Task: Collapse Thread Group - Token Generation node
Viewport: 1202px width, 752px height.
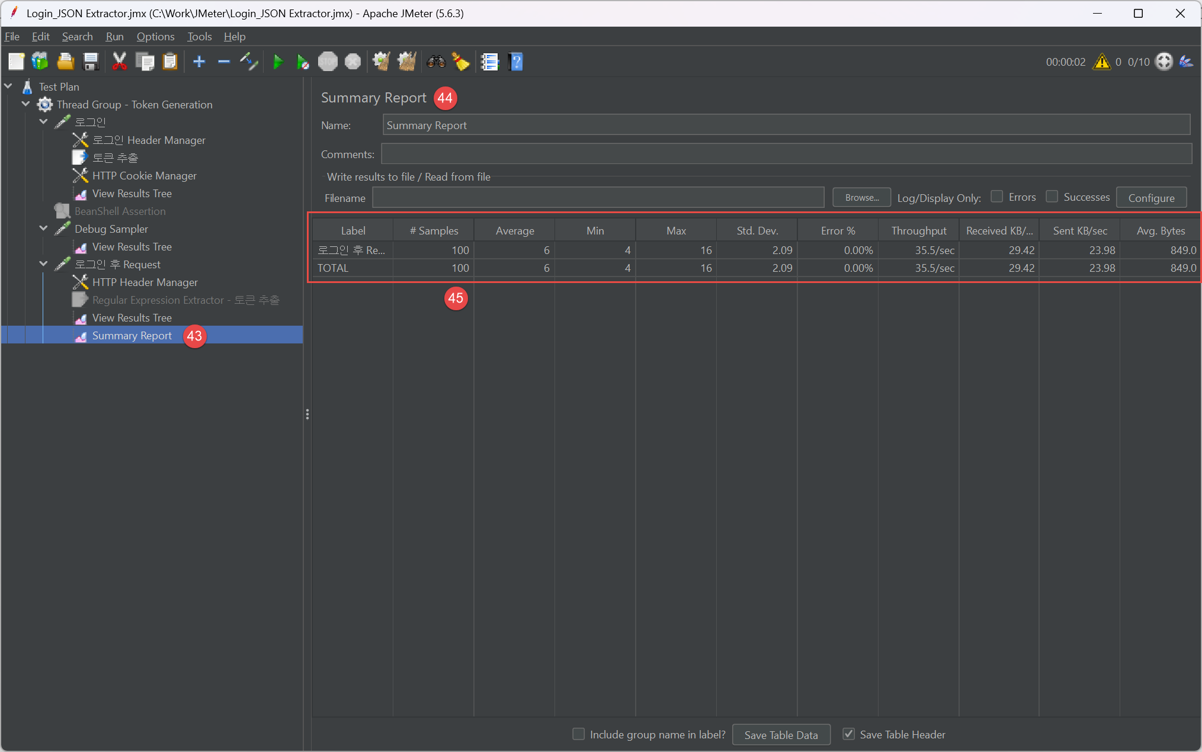Action: click(x=26, y=104)
